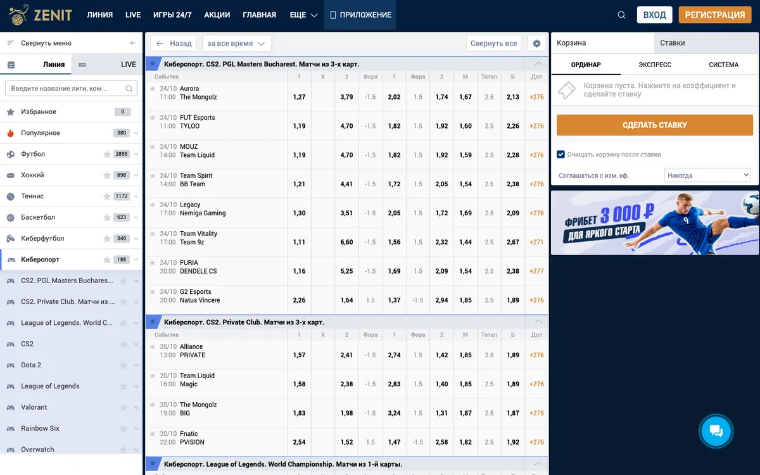Open settings gear in events toolbar
The image size is (760, 475).
pyautogui.click(x=536, y=43)
